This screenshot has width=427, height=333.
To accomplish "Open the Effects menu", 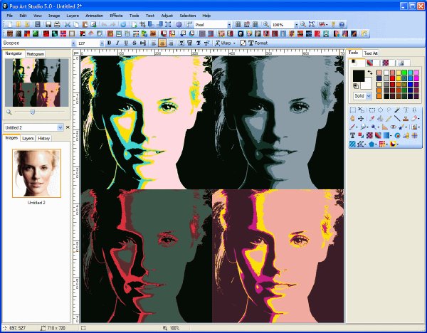I will click(116, 16).
